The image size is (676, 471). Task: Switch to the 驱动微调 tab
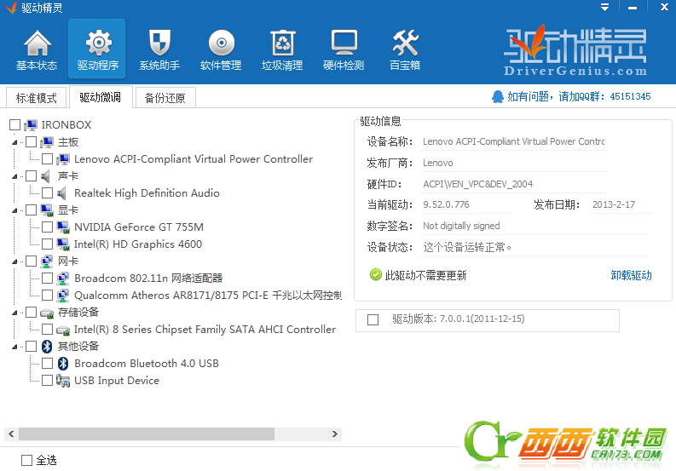pyautogui.click(x=100, y=97)
